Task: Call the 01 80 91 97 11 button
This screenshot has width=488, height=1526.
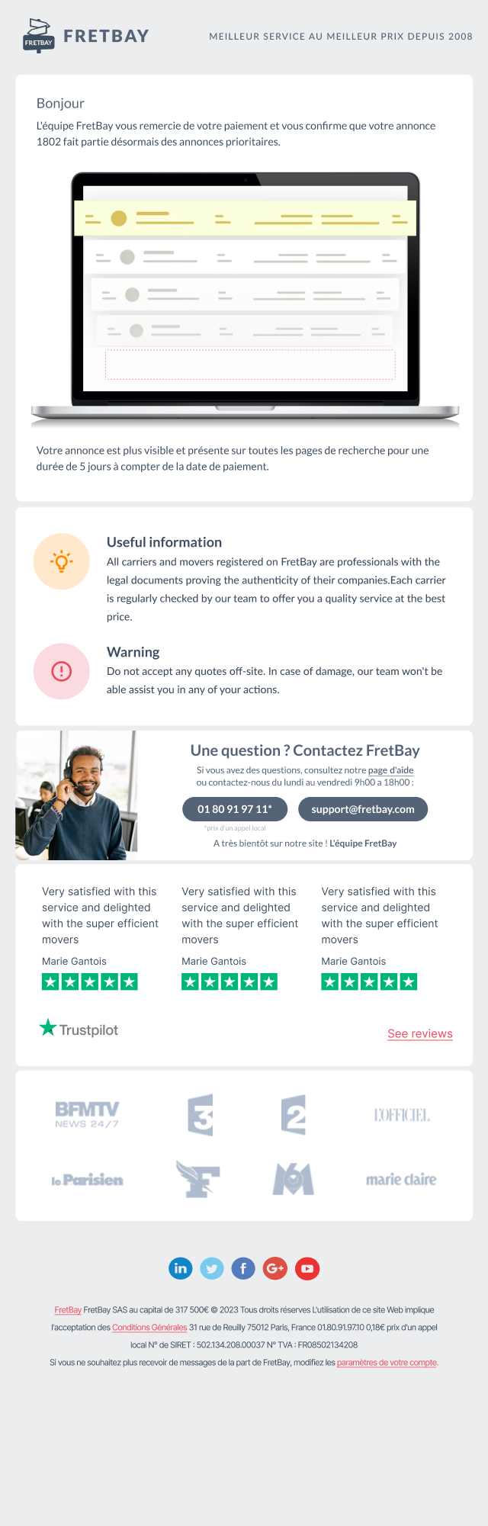Action: [x=235, y=809]
